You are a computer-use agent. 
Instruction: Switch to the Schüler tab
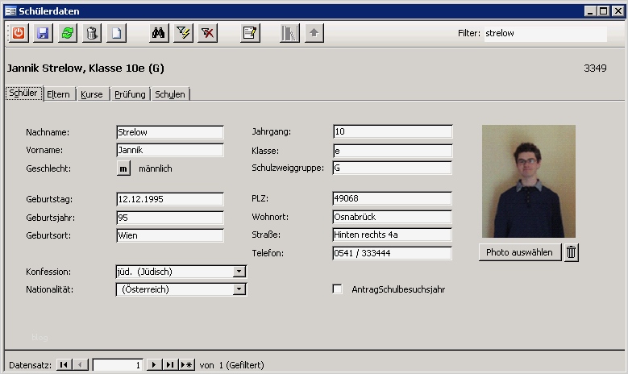point(23,93)
